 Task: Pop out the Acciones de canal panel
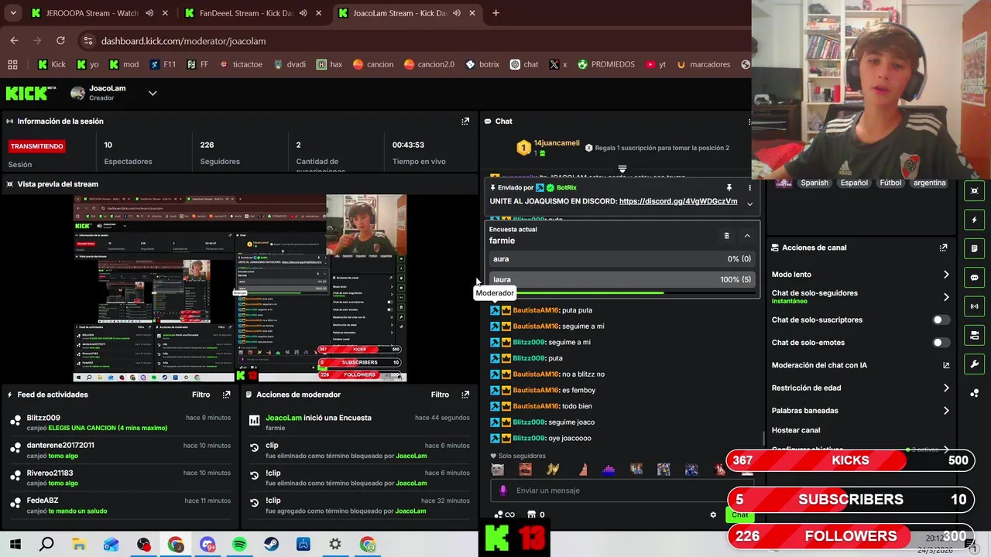[943, 248]
